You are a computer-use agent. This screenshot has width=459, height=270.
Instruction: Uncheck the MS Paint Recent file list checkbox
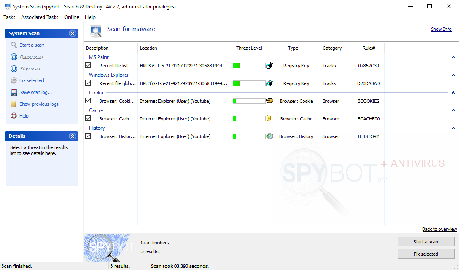(x=88, y=65)
